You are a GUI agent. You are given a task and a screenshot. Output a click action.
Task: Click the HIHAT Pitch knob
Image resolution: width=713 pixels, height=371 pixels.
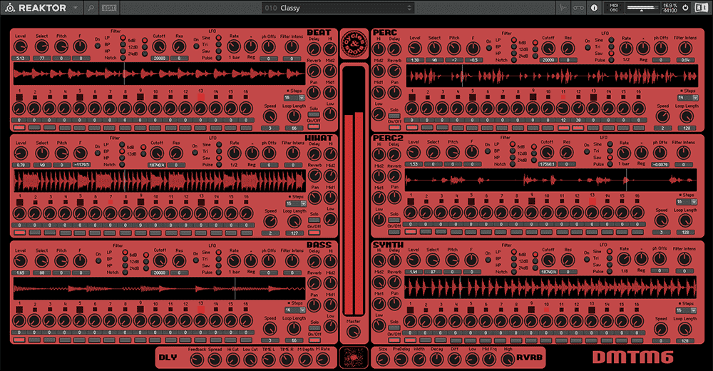click(62, 153)
